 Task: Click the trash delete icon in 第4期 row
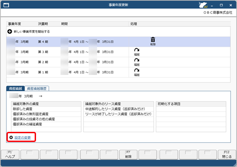coord(153,41)
